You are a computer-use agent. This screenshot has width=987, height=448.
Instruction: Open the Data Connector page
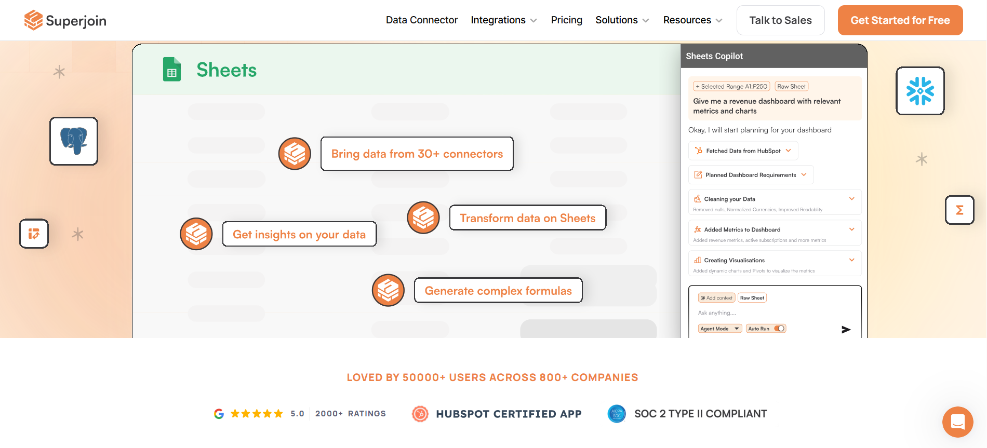pos(421,20)
